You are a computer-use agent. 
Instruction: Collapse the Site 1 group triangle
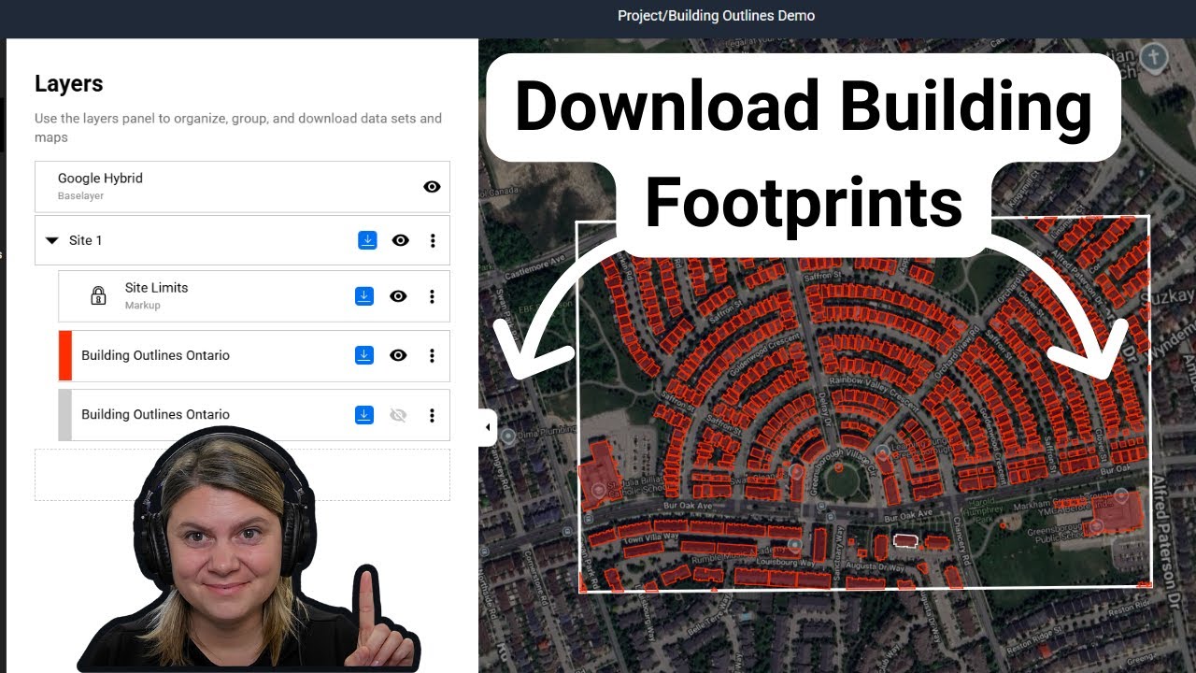pyautogui.click(x=52, y=241)
